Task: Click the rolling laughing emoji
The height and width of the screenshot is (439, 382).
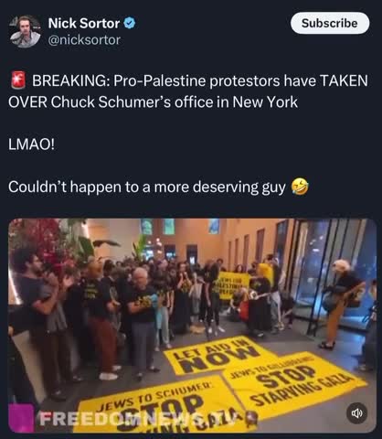Action: tap(300, 187)
